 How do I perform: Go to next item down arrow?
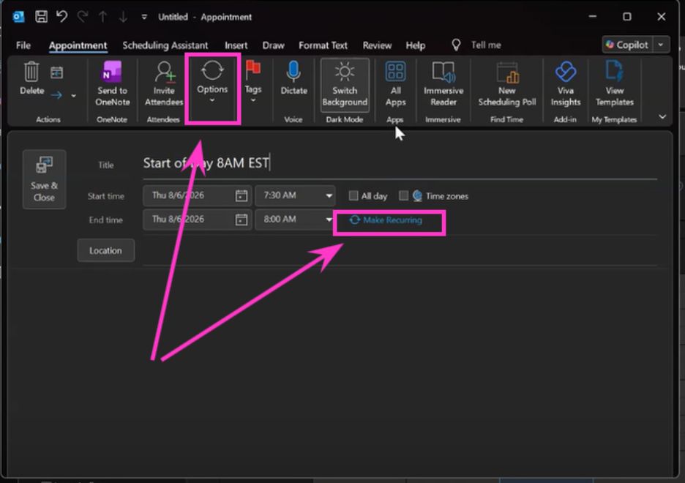click(123, 17)
